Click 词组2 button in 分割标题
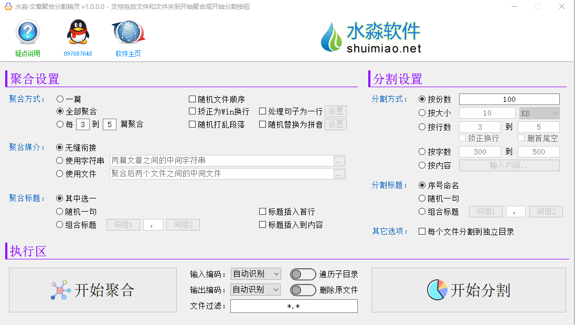Screen dimensions: 575x325 coord(546,212)
